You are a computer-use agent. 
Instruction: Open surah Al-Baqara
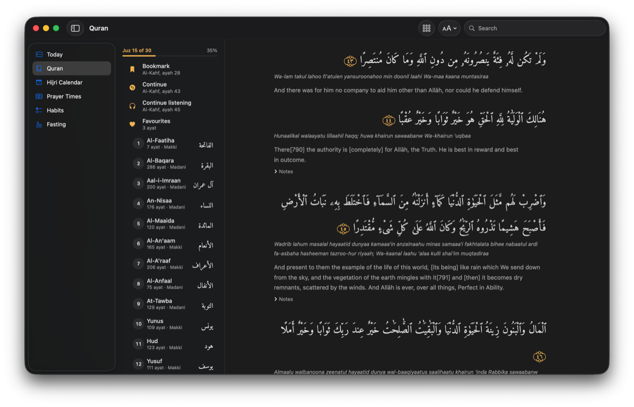pyautogui.click(x=173, y=164)
